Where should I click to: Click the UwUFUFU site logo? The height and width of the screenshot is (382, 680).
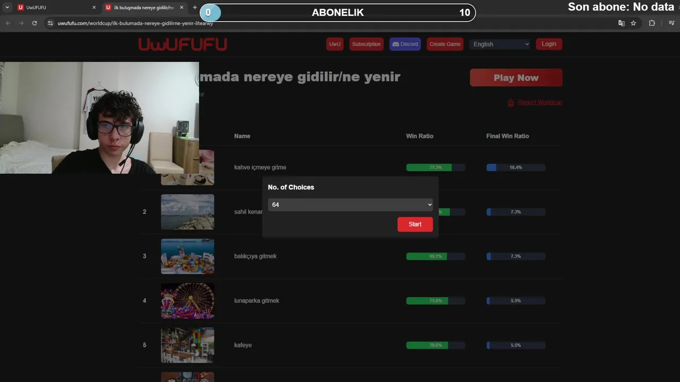coord(183,44)
